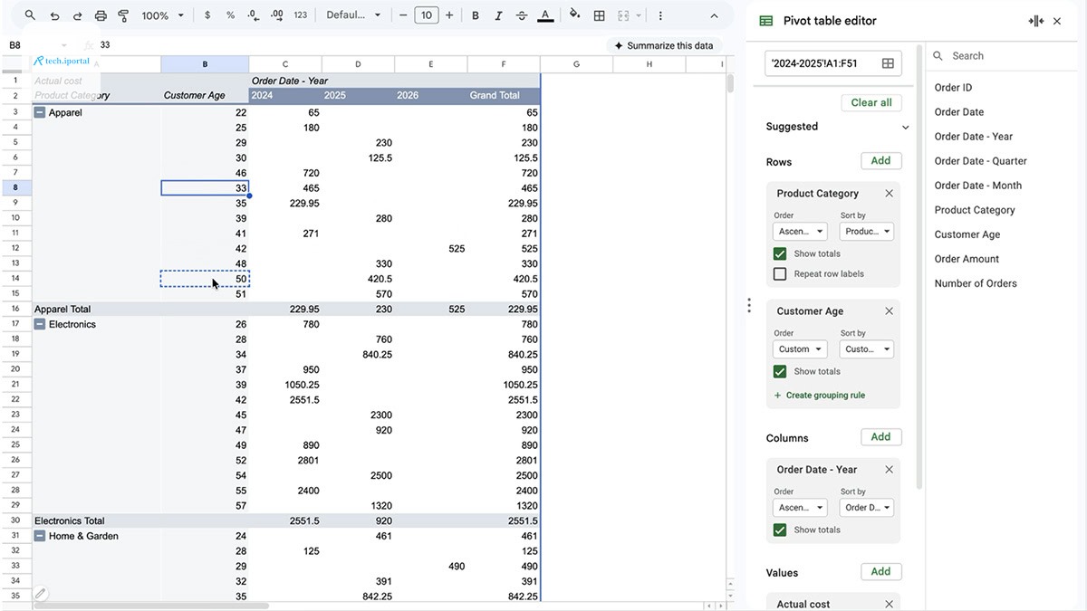Remove the Order Date - Year column field
This screenshot has height=611, width=1087.
click(889, 469)
